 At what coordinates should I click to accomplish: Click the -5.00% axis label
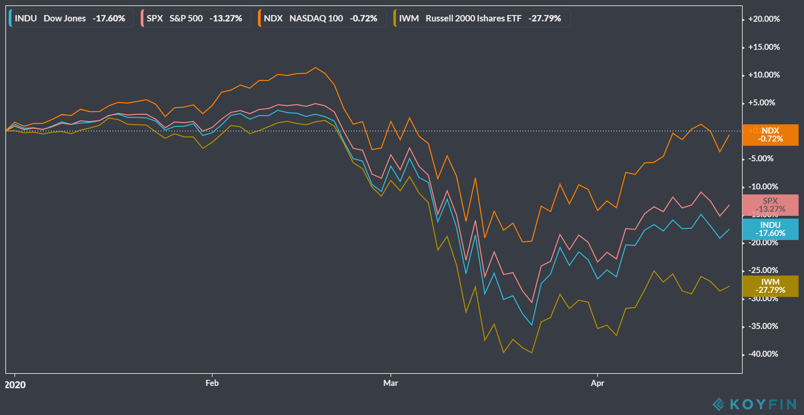pyautogui.click(x=761, y=159)
